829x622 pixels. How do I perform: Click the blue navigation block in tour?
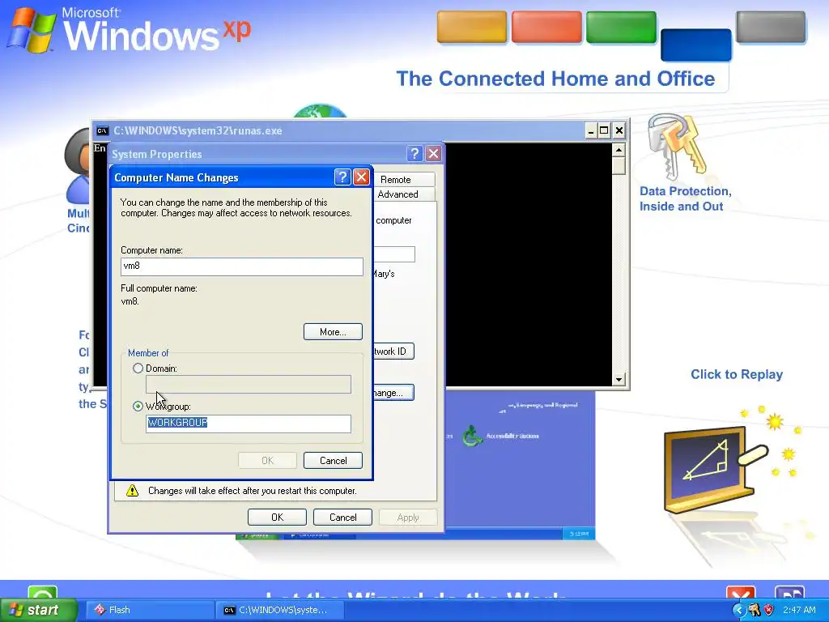(x=695, y=45)
